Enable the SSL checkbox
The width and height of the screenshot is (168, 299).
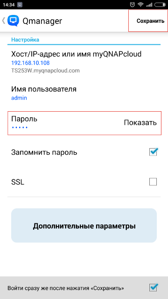[x=153, y=182]
